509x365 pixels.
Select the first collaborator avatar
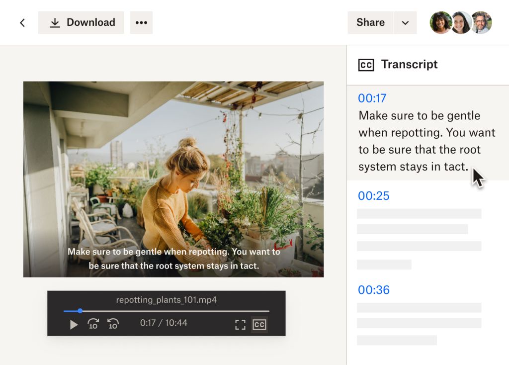tap(441, 22)
